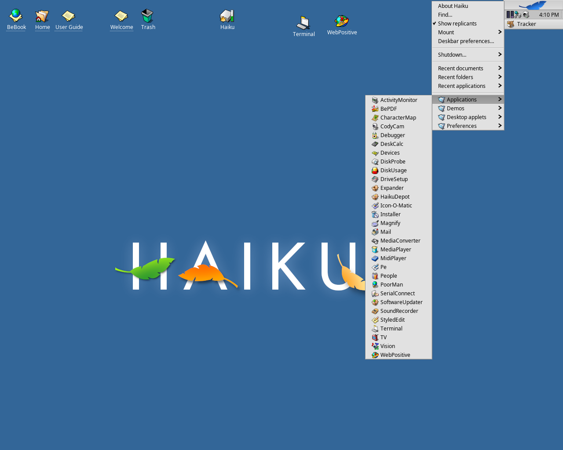Launch SoundRecorder from the Applications list
563x450 pixels.
click(x=398, y=311)
